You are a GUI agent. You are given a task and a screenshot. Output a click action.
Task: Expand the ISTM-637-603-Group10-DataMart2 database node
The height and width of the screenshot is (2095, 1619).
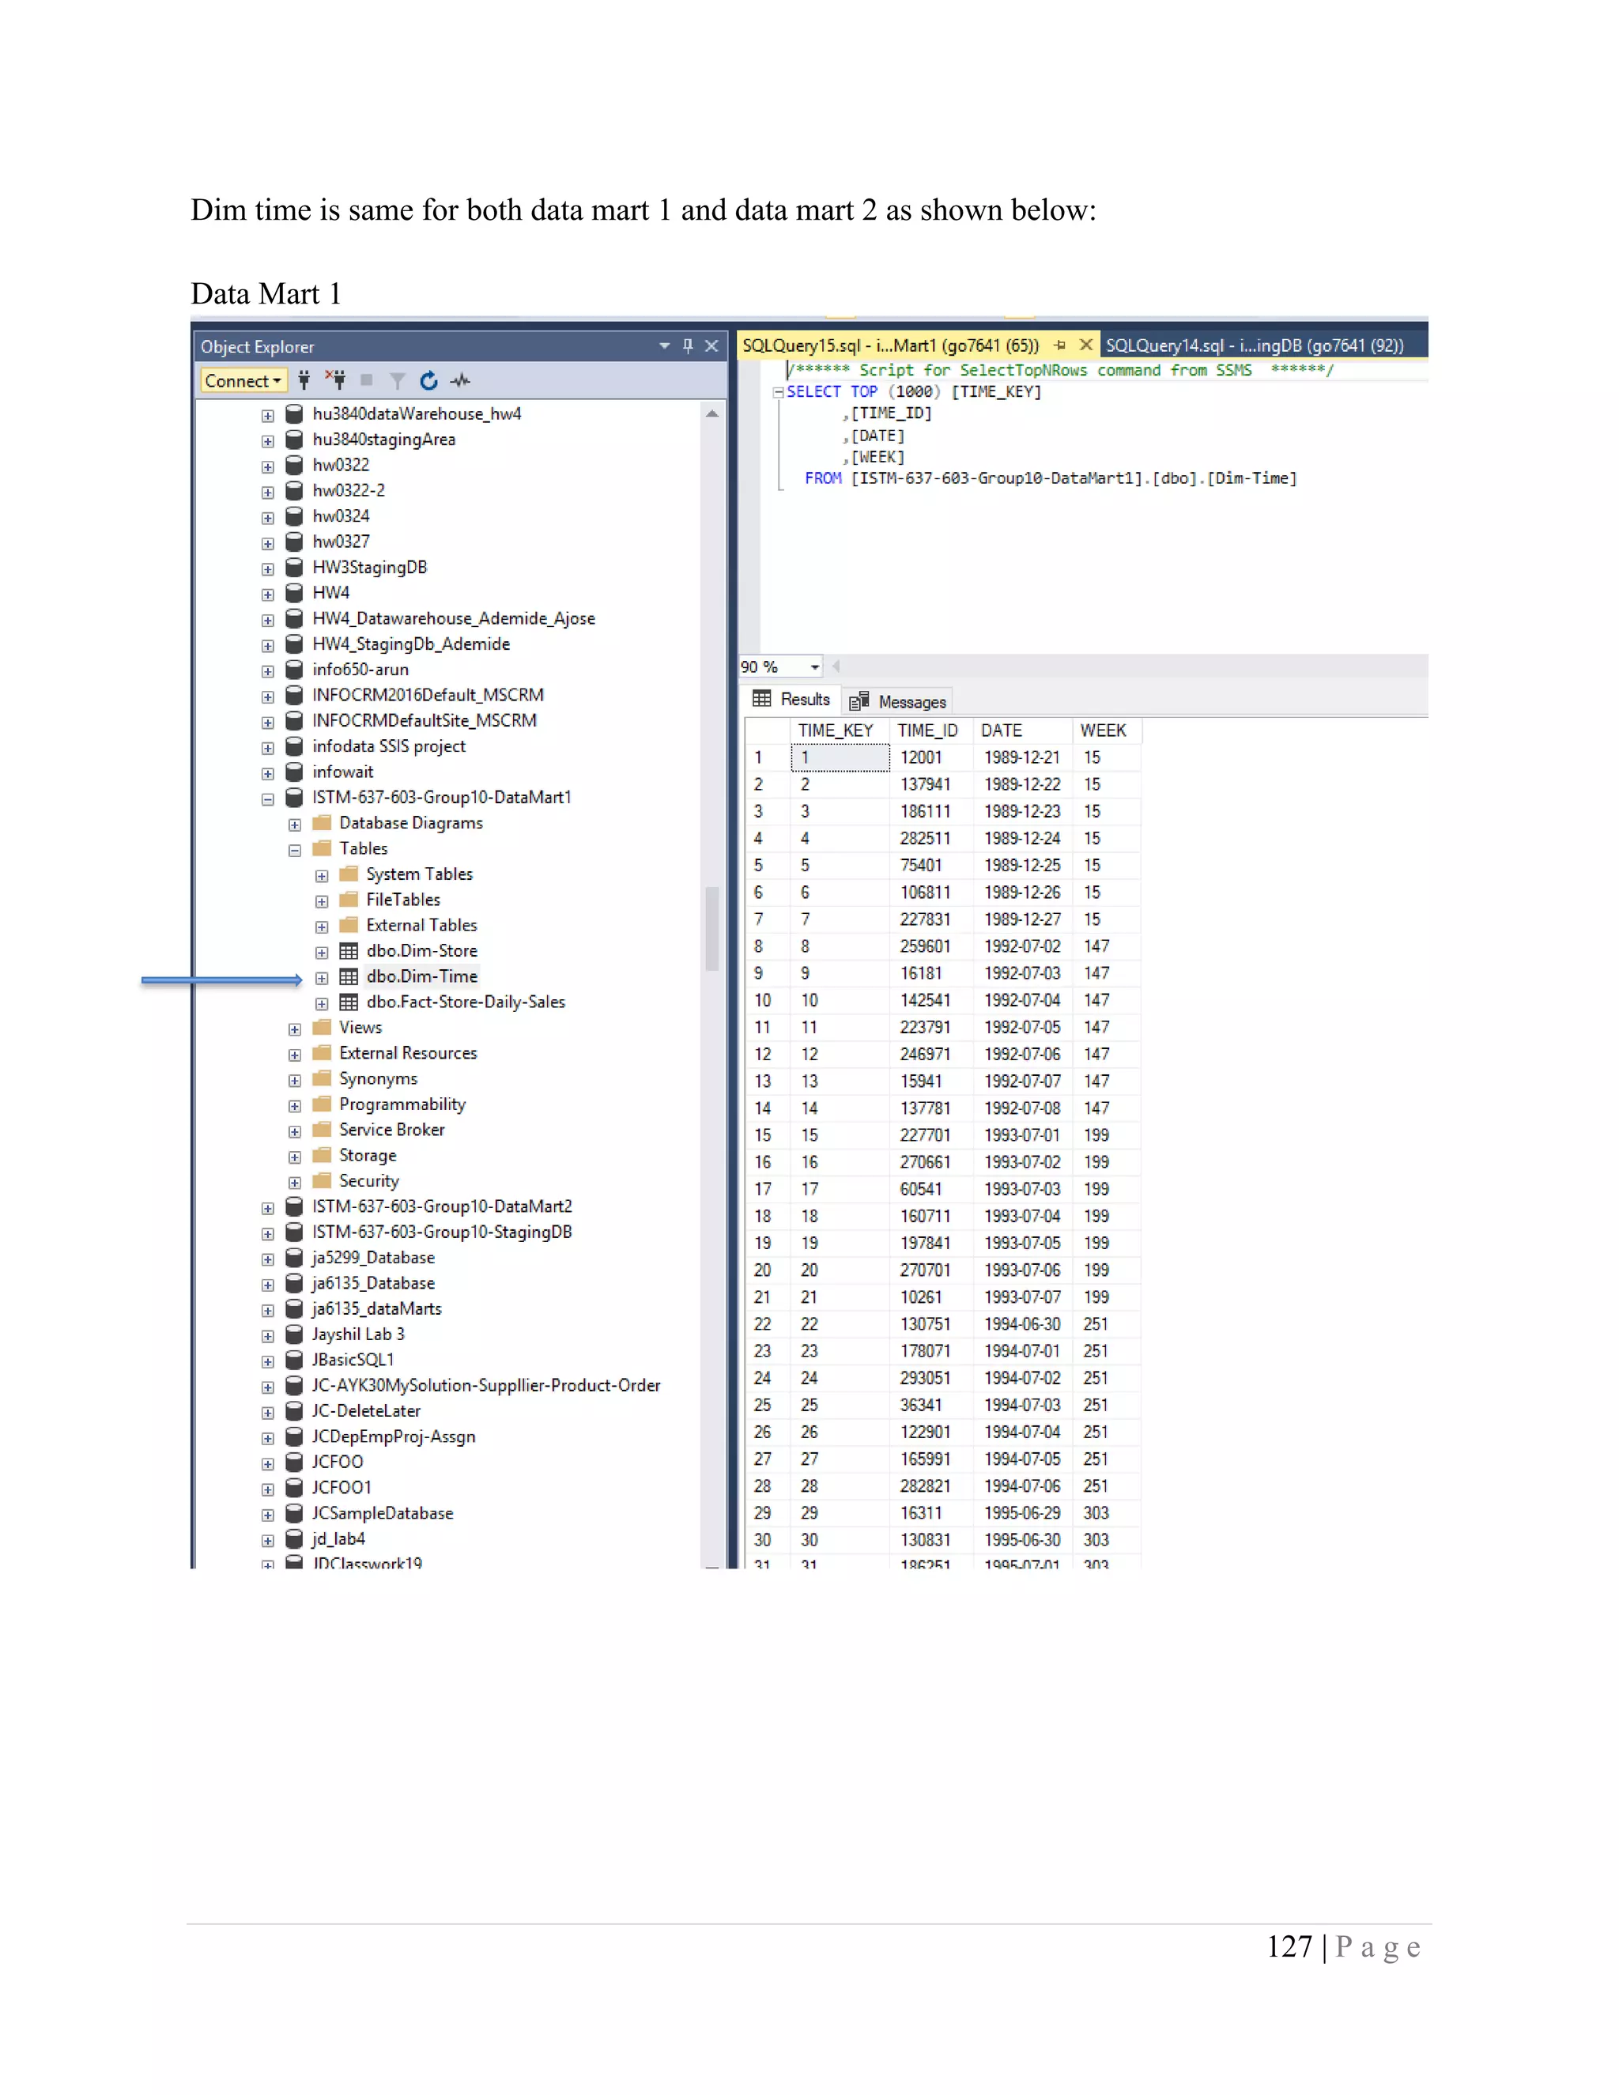pos(268,1209)
